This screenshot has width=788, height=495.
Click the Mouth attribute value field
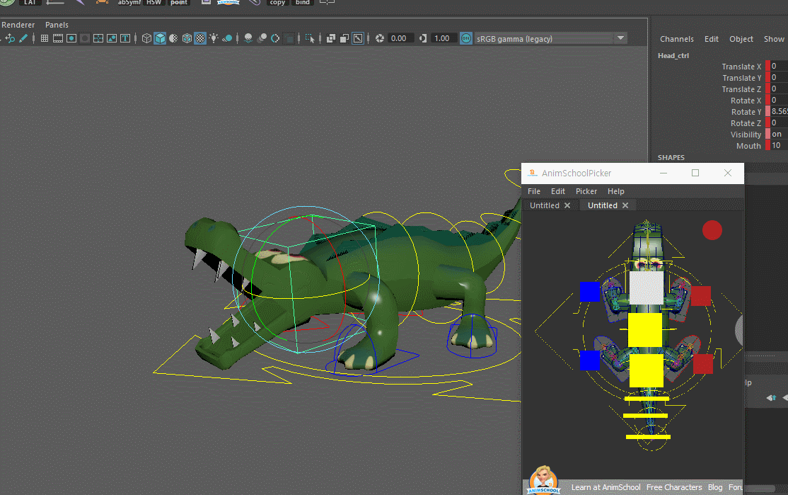tap(779, 145)
